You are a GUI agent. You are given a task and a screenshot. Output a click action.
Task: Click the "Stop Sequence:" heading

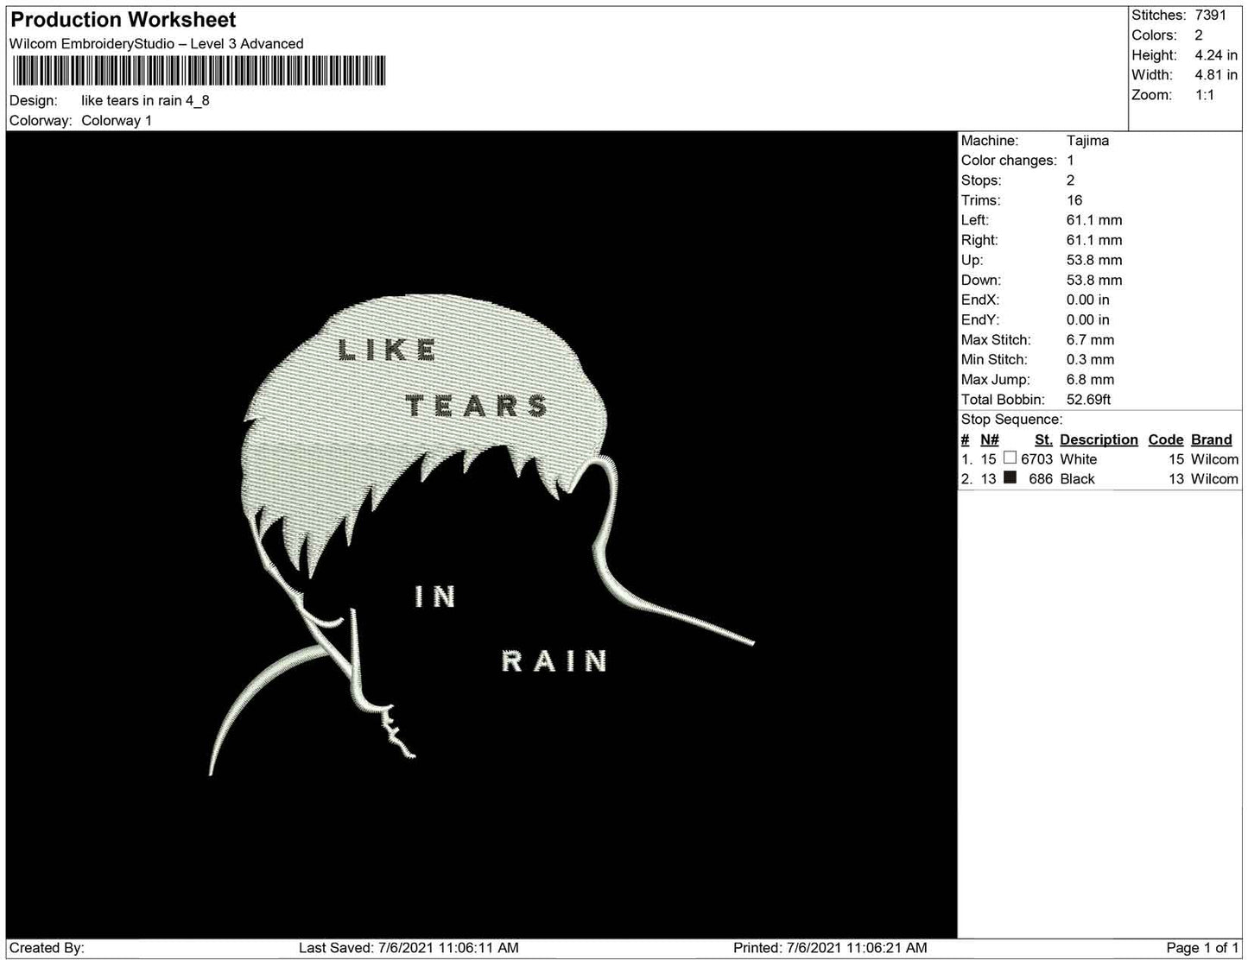pyautogui.click(x=1011, y=420)
